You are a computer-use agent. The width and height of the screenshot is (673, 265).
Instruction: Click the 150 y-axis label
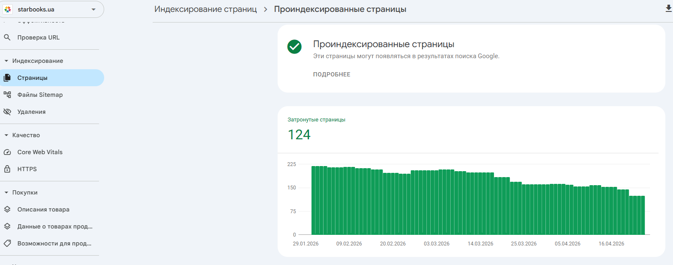292,188
